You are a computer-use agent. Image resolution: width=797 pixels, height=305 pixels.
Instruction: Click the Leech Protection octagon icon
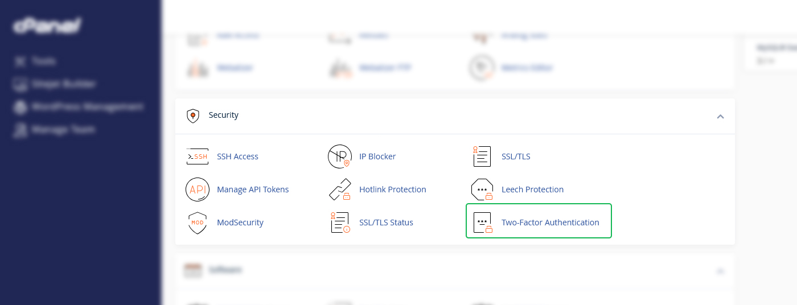(482, 189)
